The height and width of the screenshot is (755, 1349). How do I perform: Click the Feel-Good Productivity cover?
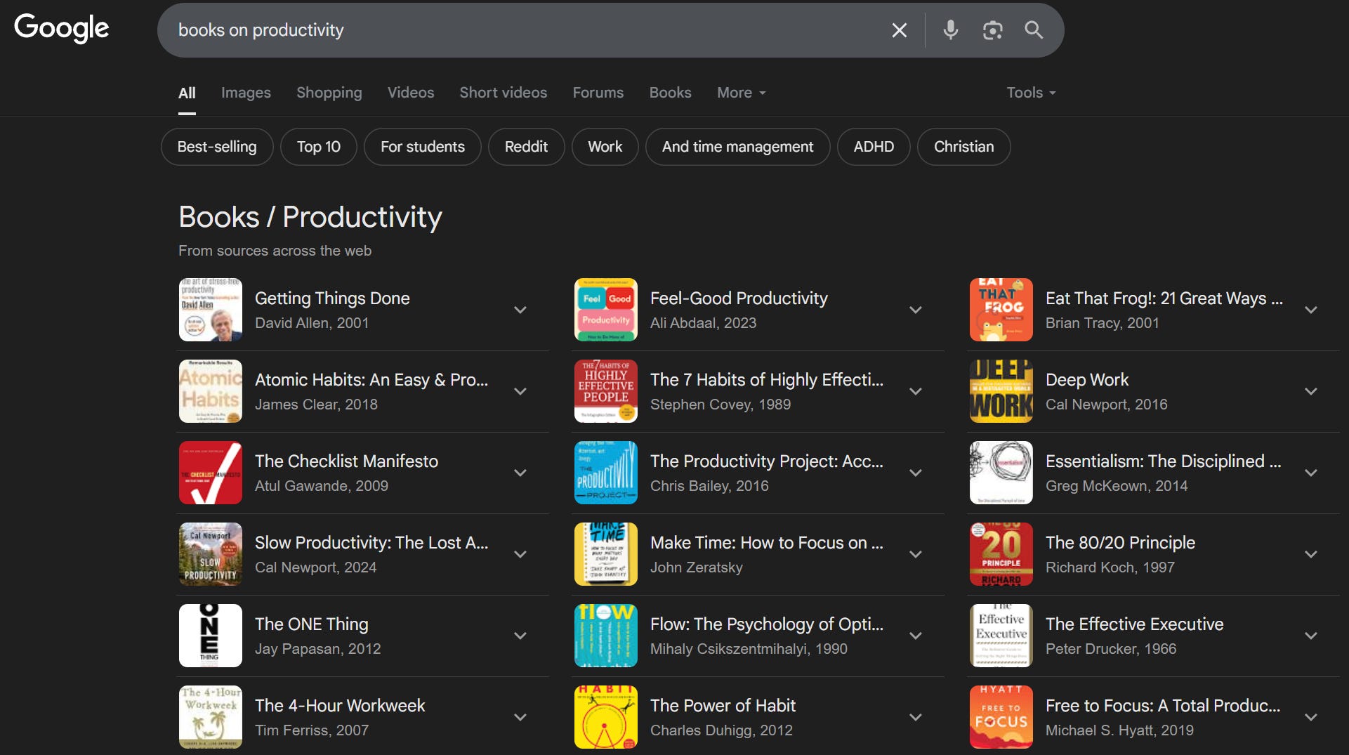(606, 310)
